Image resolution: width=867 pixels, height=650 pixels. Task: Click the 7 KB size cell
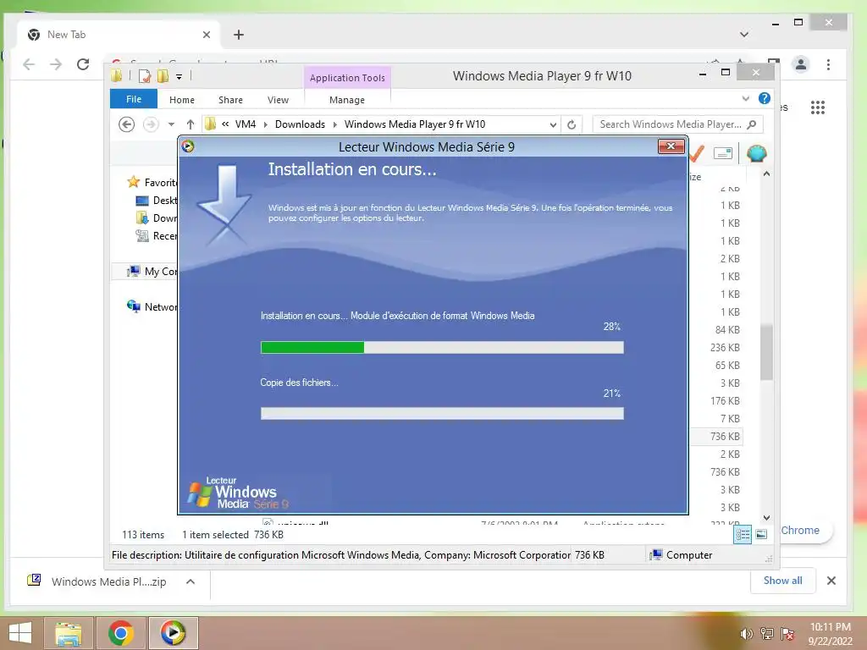pos(730,418)
